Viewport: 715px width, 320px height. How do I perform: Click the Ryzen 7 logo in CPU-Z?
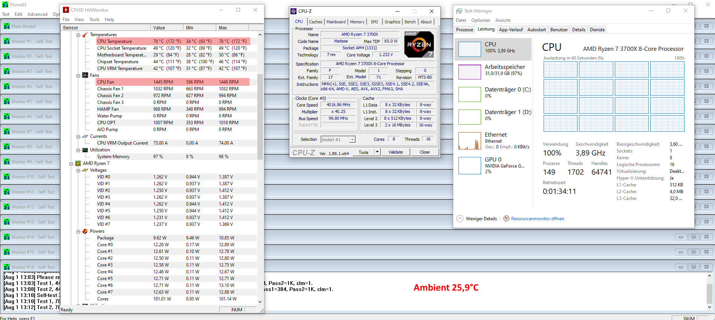pos(419,44)
